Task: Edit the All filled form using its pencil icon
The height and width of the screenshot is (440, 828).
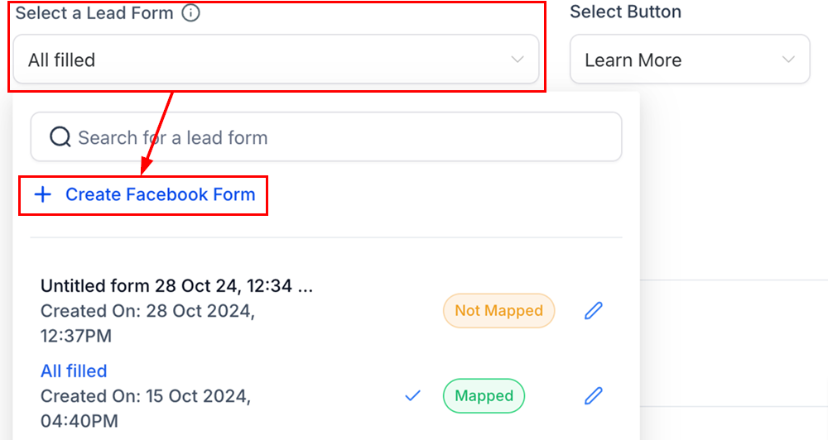Action: pyautogui.click(x=594, y=395)
